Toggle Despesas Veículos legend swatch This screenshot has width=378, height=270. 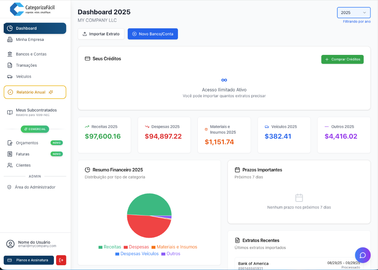tap(117, 254)
